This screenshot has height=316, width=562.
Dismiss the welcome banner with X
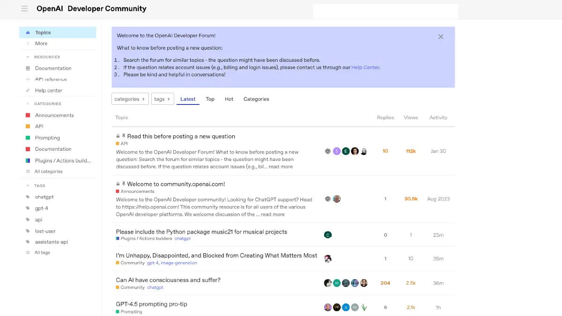441,37
